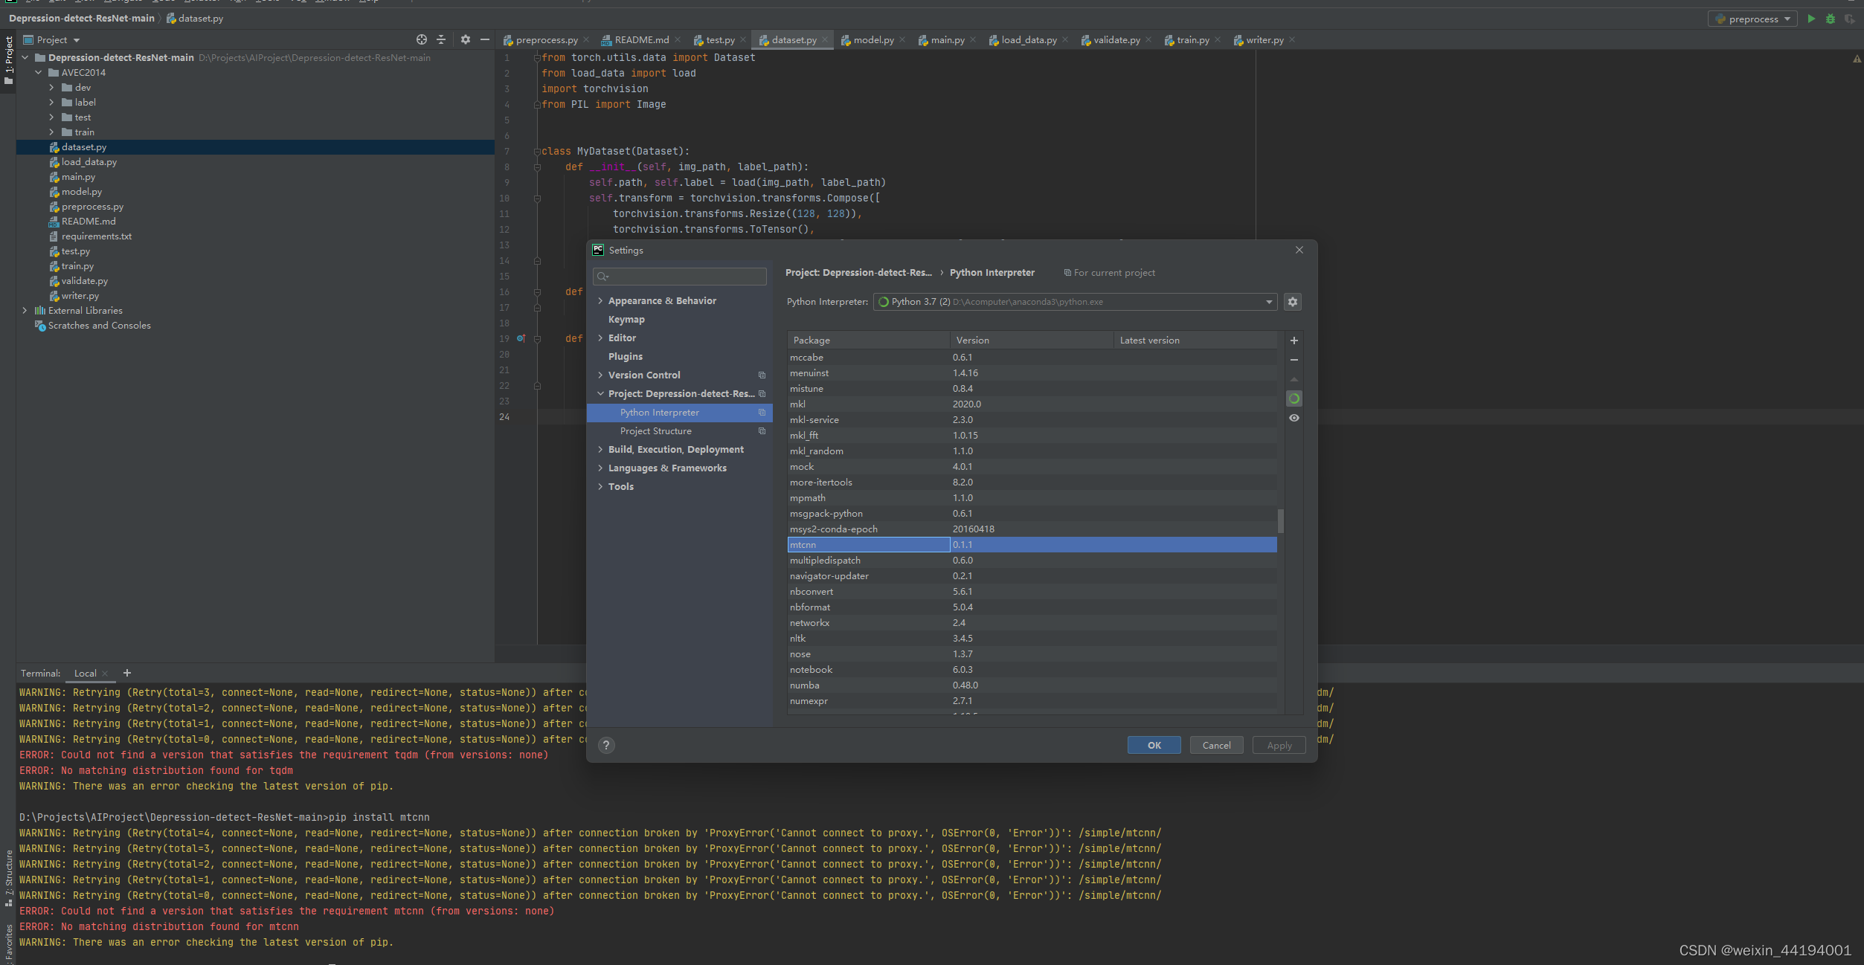Select the mtcnn package row
The image size is (1864, 965).
pos(1032,545)
